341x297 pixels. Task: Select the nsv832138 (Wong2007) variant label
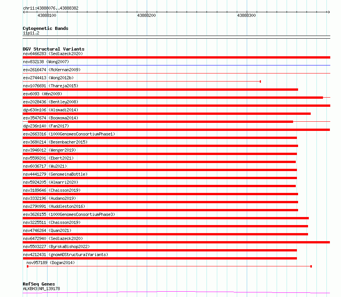pyautogui.click(x=46, y=62)
